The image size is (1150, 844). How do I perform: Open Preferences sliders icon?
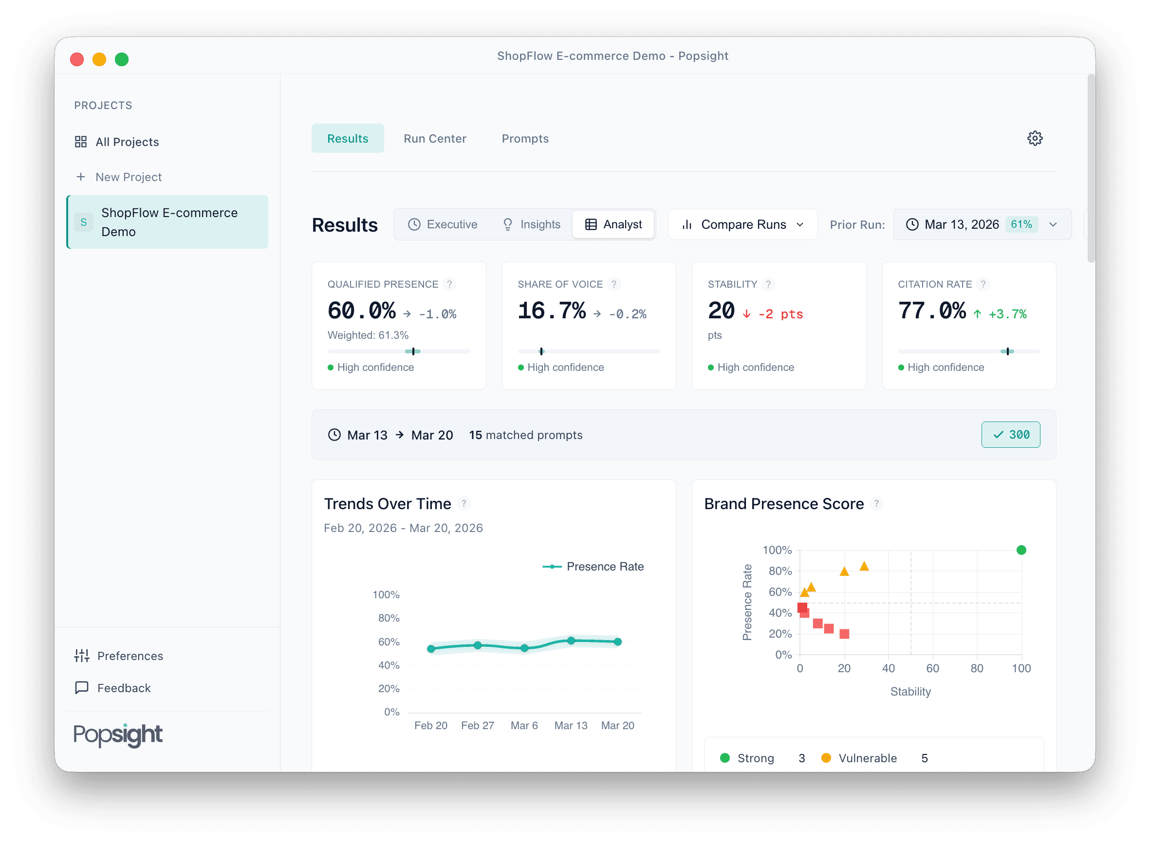click(x=82, y=656)
